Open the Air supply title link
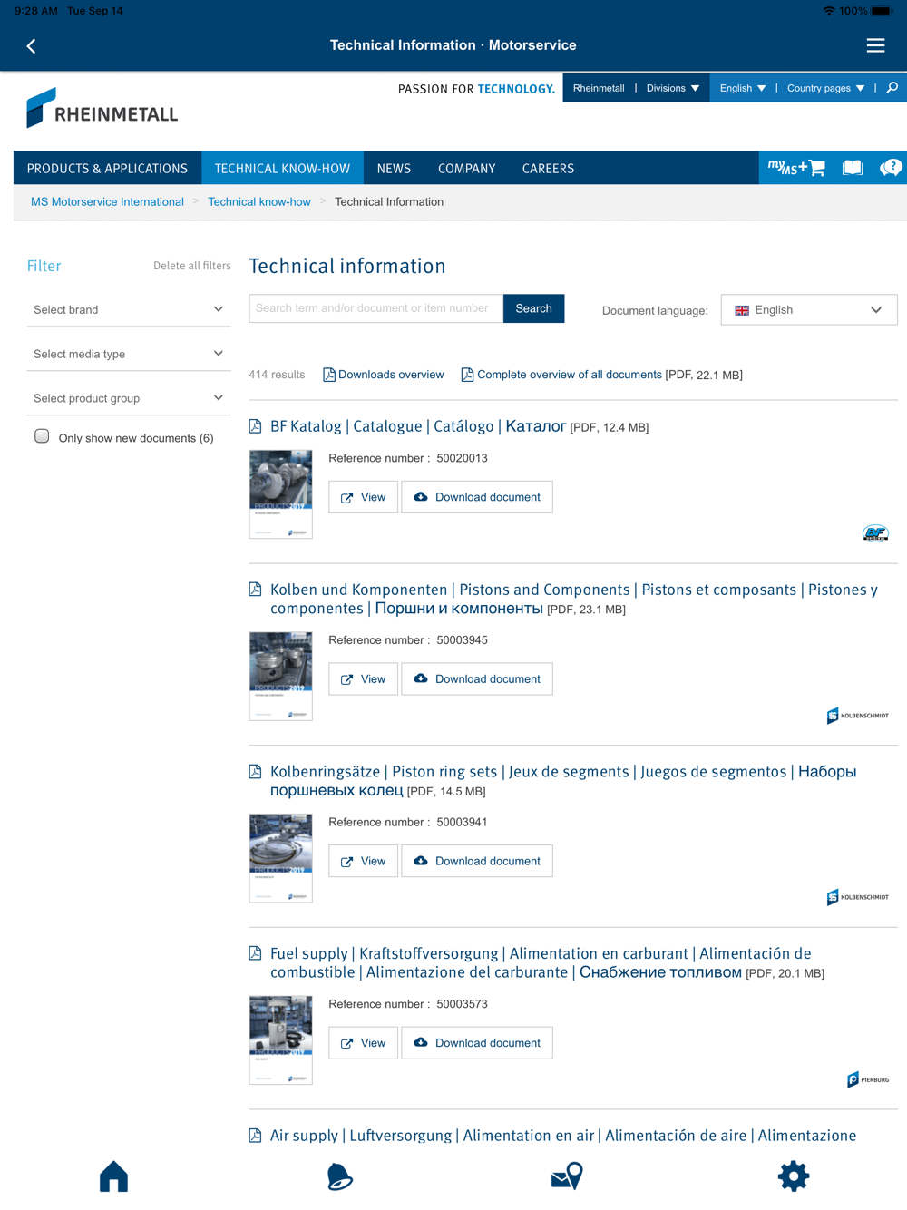The height and width of the screenshot is (1210, 907). pyautogui.click(x=563, y=1136)
